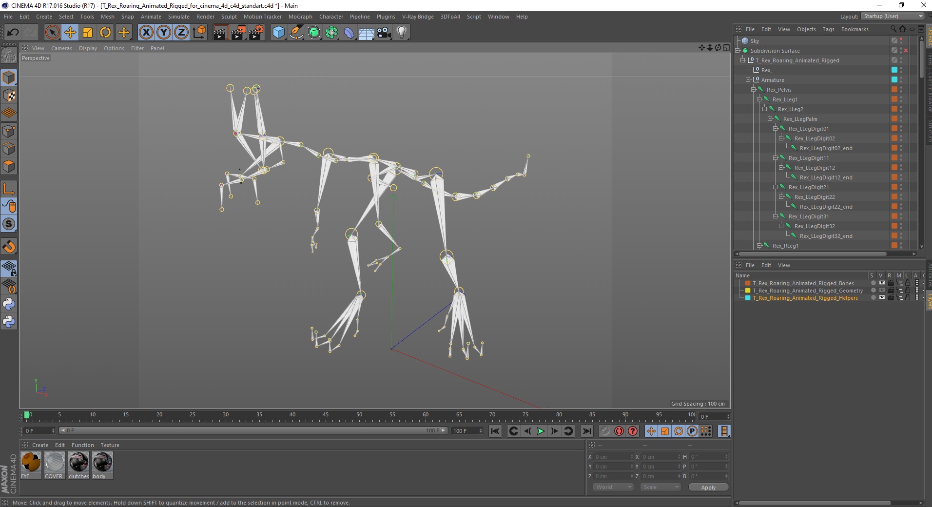Toggle Snap enable icon
932x507 pixels.
[9, 224]
